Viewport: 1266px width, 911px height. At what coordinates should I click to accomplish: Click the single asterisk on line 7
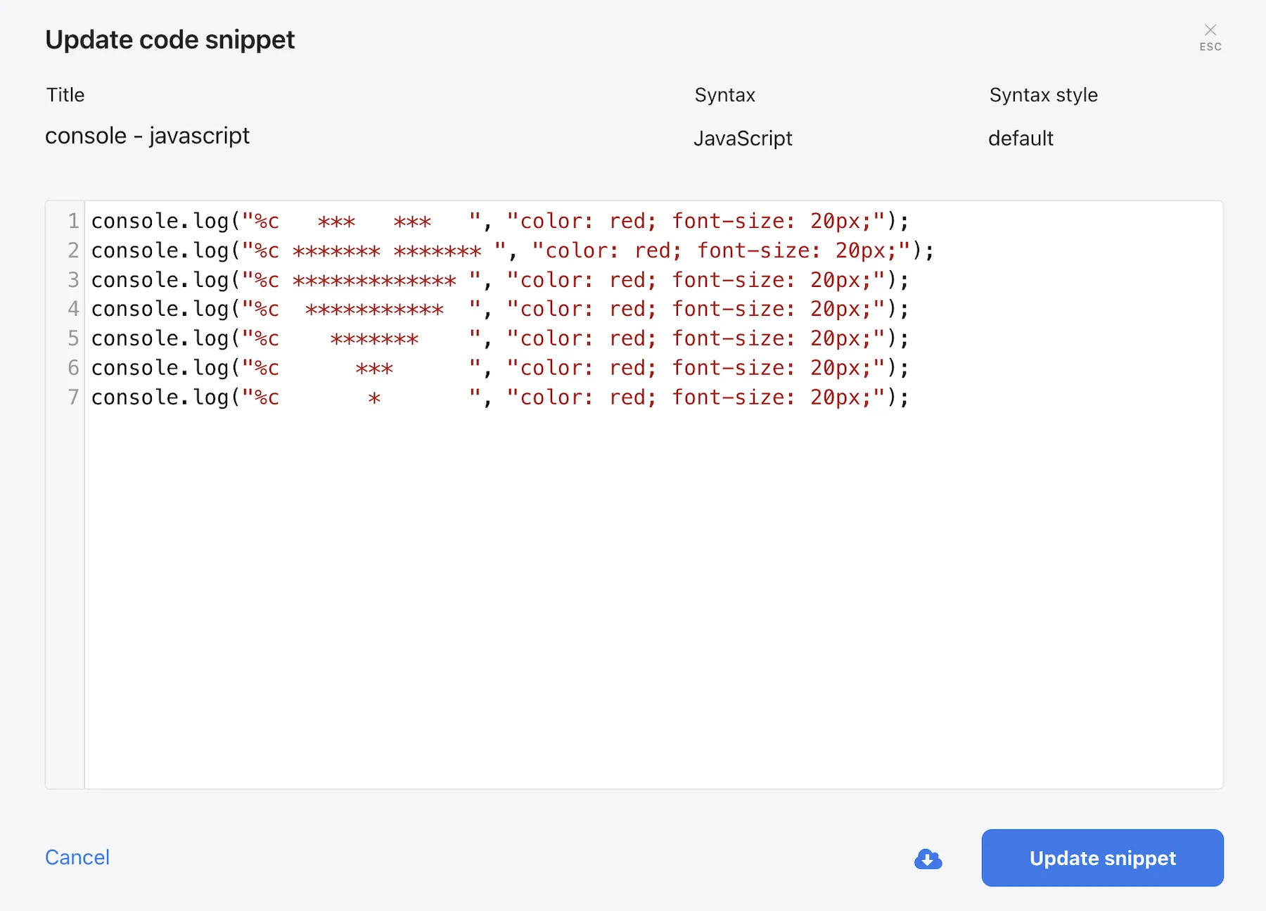376,397
